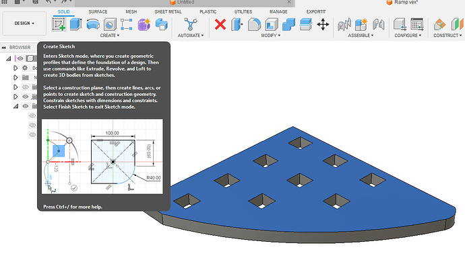Switch to the SOLID tab
This screenshot has width=465, height=272.
pyautogui.click(x=64, y=12)
